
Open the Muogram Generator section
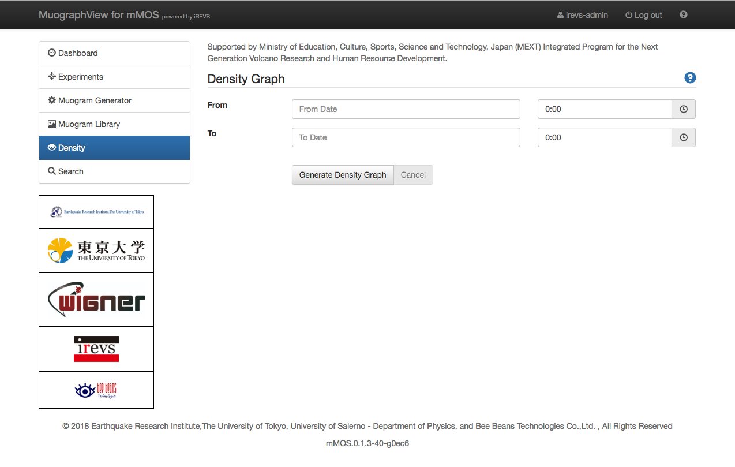(95, 100)
